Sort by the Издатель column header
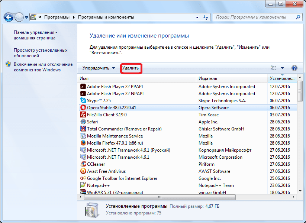Image resolution: width=306 pixels, height=223 pixels. pyautogui.click(x=232, y=78)
